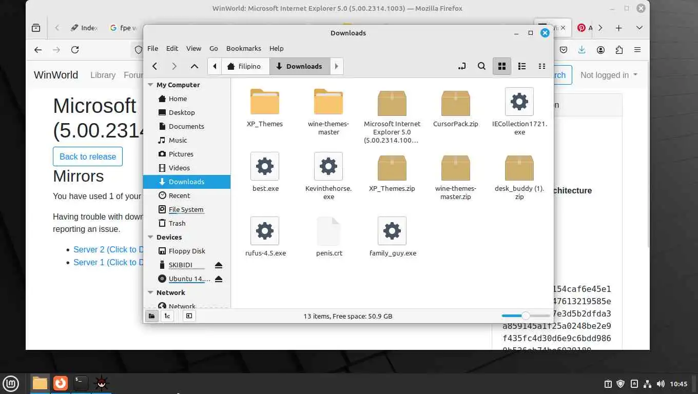Open the Help menu
Image resolution: width=698 pixels, height=394 pixels.
click(x=276, y=48)
